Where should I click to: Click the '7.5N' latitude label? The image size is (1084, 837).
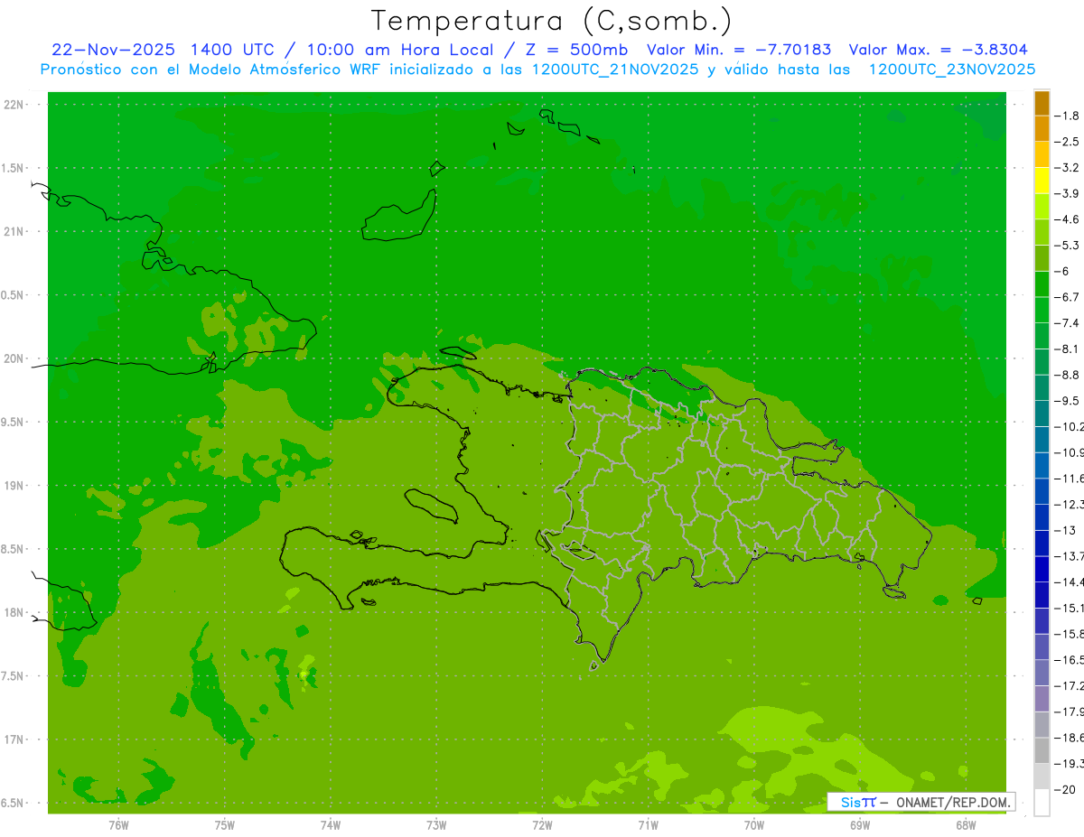click(12, 676)
